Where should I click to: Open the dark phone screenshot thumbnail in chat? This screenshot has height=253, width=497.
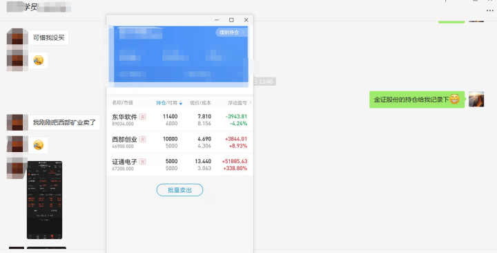click(44, 200)
